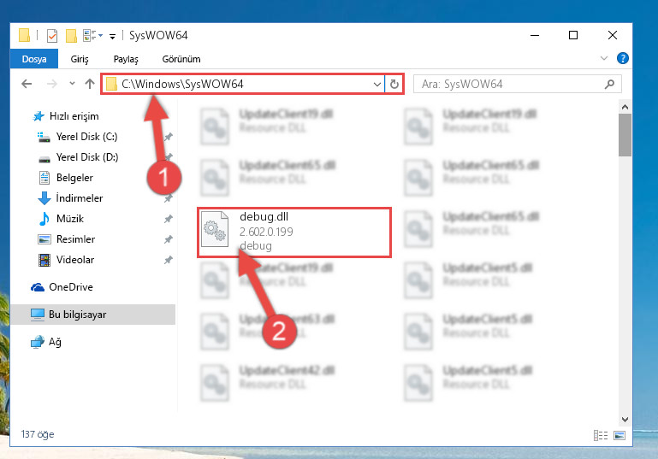Open recent locations dropdown chevron
The image size is (658, 459).
(x=72, y=84)
